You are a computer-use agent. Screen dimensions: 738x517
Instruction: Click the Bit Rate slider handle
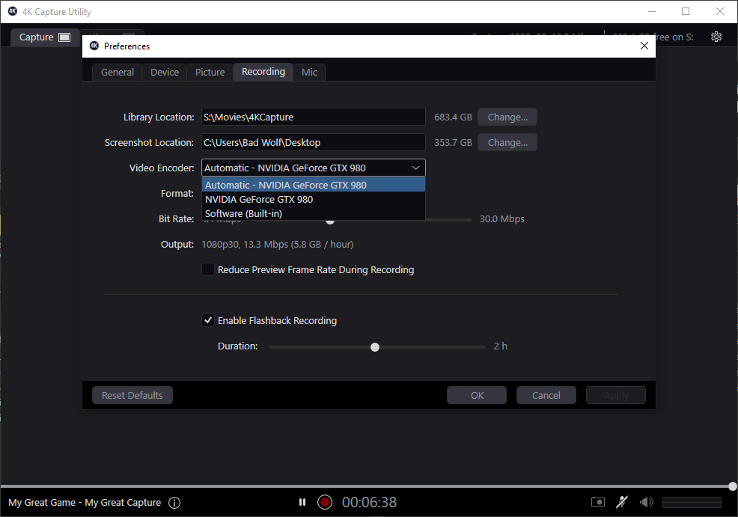tap(330, 221)
